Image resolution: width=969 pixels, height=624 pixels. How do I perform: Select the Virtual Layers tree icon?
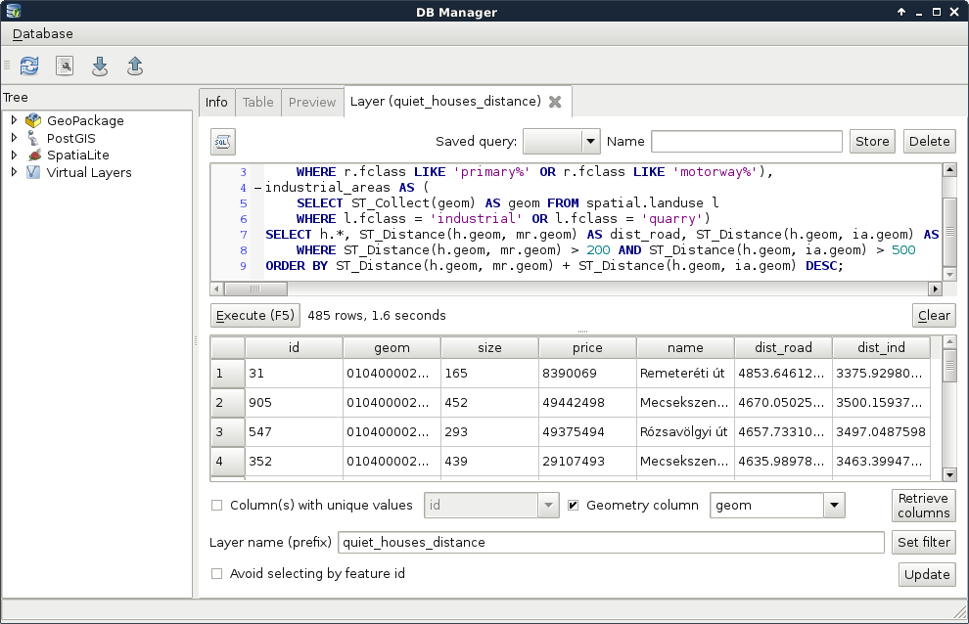point(33,172)
